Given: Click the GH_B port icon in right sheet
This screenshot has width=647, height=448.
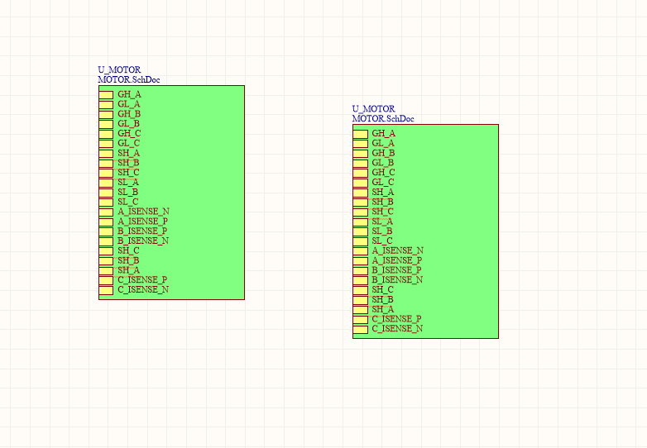Looking at the screenshot, I should [360, 153].
